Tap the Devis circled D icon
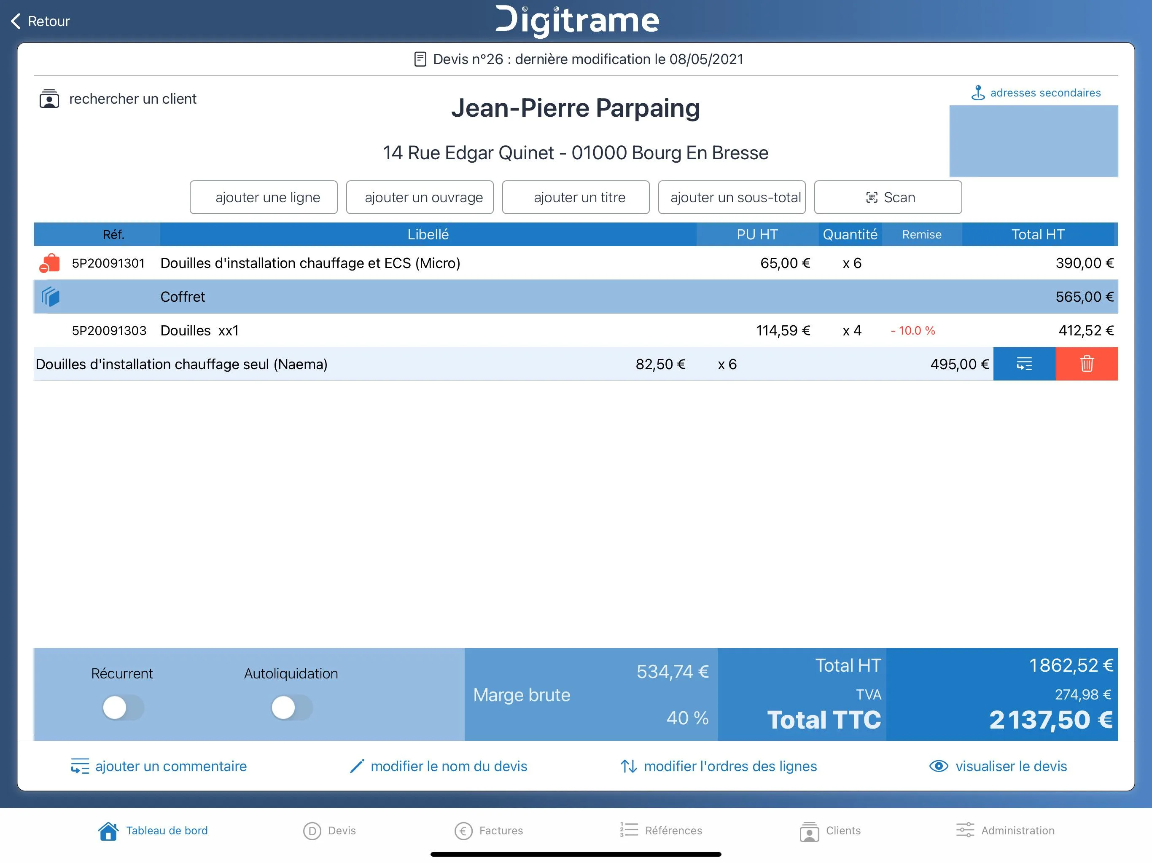The width and height of the screenshot is (1152, 863). (312, 831)
